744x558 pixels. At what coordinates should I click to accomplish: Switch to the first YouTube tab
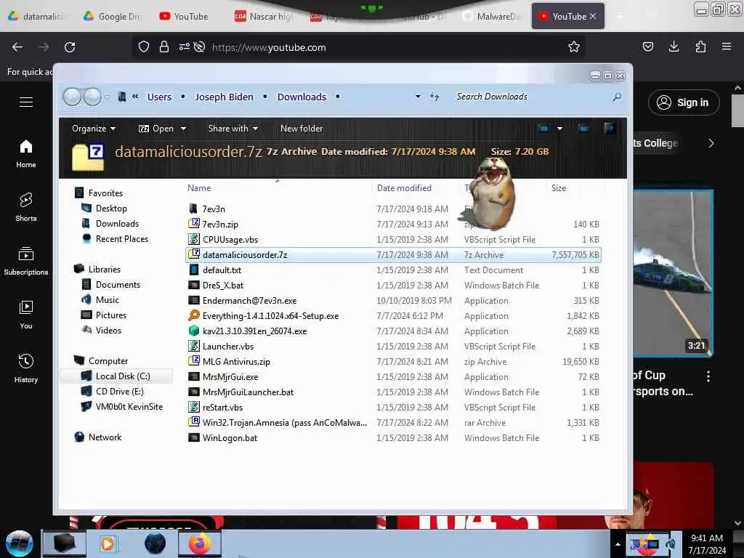184,16
